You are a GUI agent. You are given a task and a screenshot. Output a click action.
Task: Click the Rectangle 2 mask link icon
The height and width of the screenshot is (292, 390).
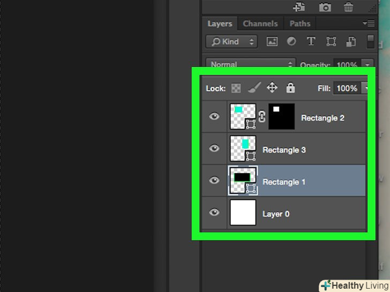[x=262, y=117]
